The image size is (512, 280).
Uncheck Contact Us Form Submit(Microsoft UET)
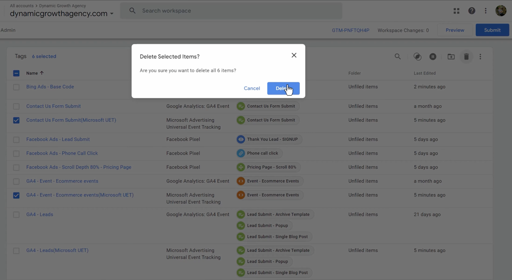[16, 120]
